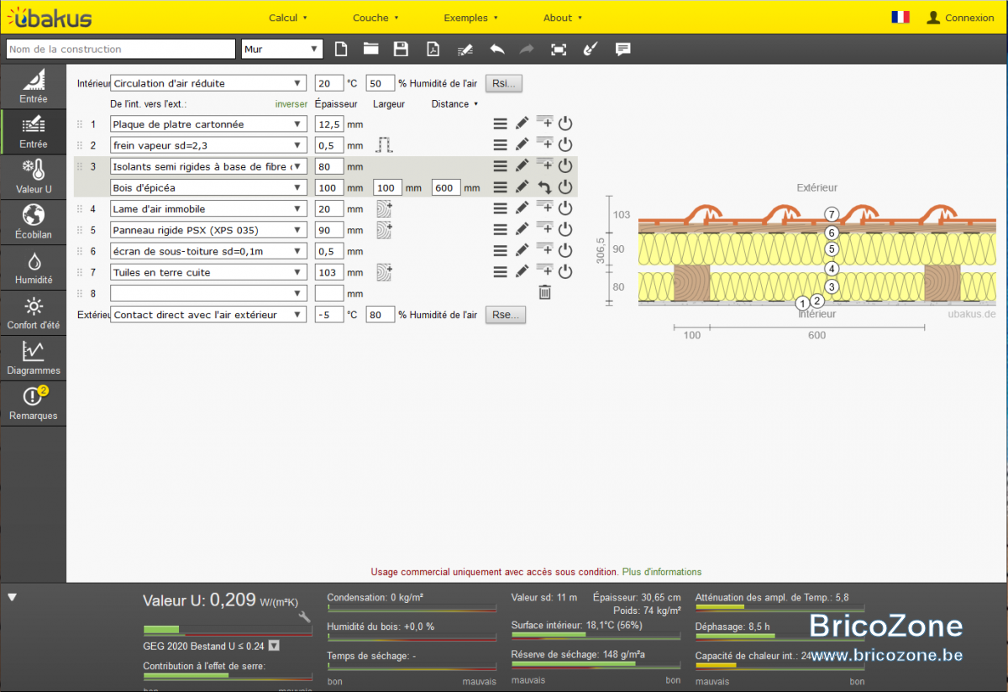Toggle power button for Plaque de platre layer

(565, 123)
